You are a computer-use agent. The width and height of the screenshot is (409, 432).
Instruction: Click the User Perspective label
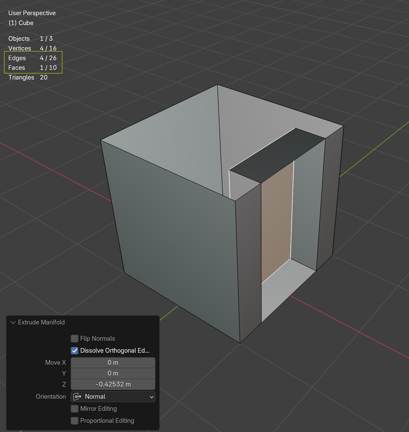[x=32, y=13]
